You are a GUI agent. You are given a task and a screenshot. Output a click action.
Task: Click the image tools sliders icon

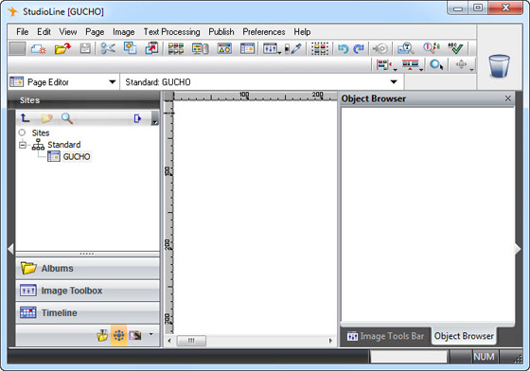point(270,48)
